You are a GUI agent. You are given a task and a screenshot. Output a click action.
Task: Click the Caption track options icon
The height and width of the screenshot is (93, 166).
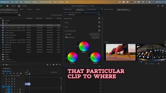pyautogui.click(x=21, y=73)
